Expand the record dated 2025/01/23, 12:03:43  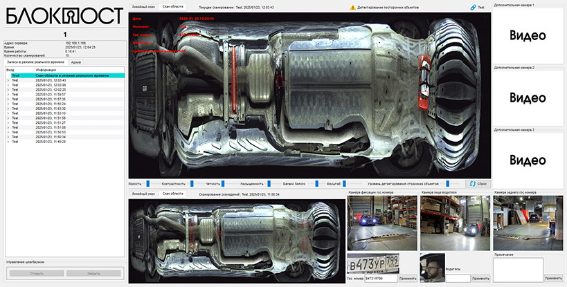click(8, 80)
